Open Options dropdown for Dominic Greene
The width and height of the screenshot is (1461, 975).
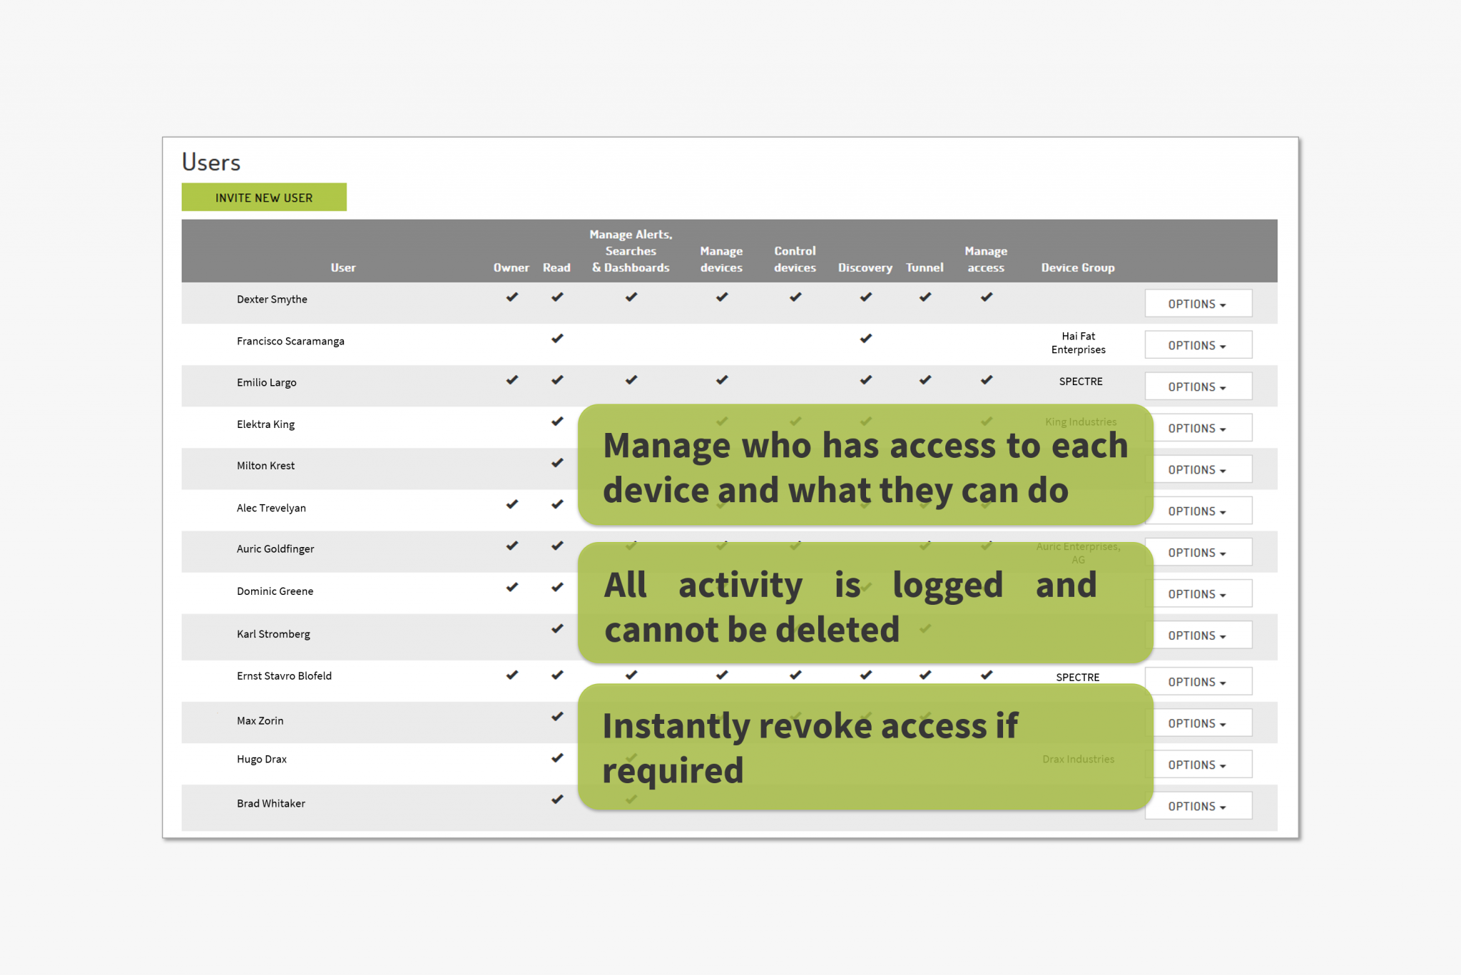point(1198,593)
